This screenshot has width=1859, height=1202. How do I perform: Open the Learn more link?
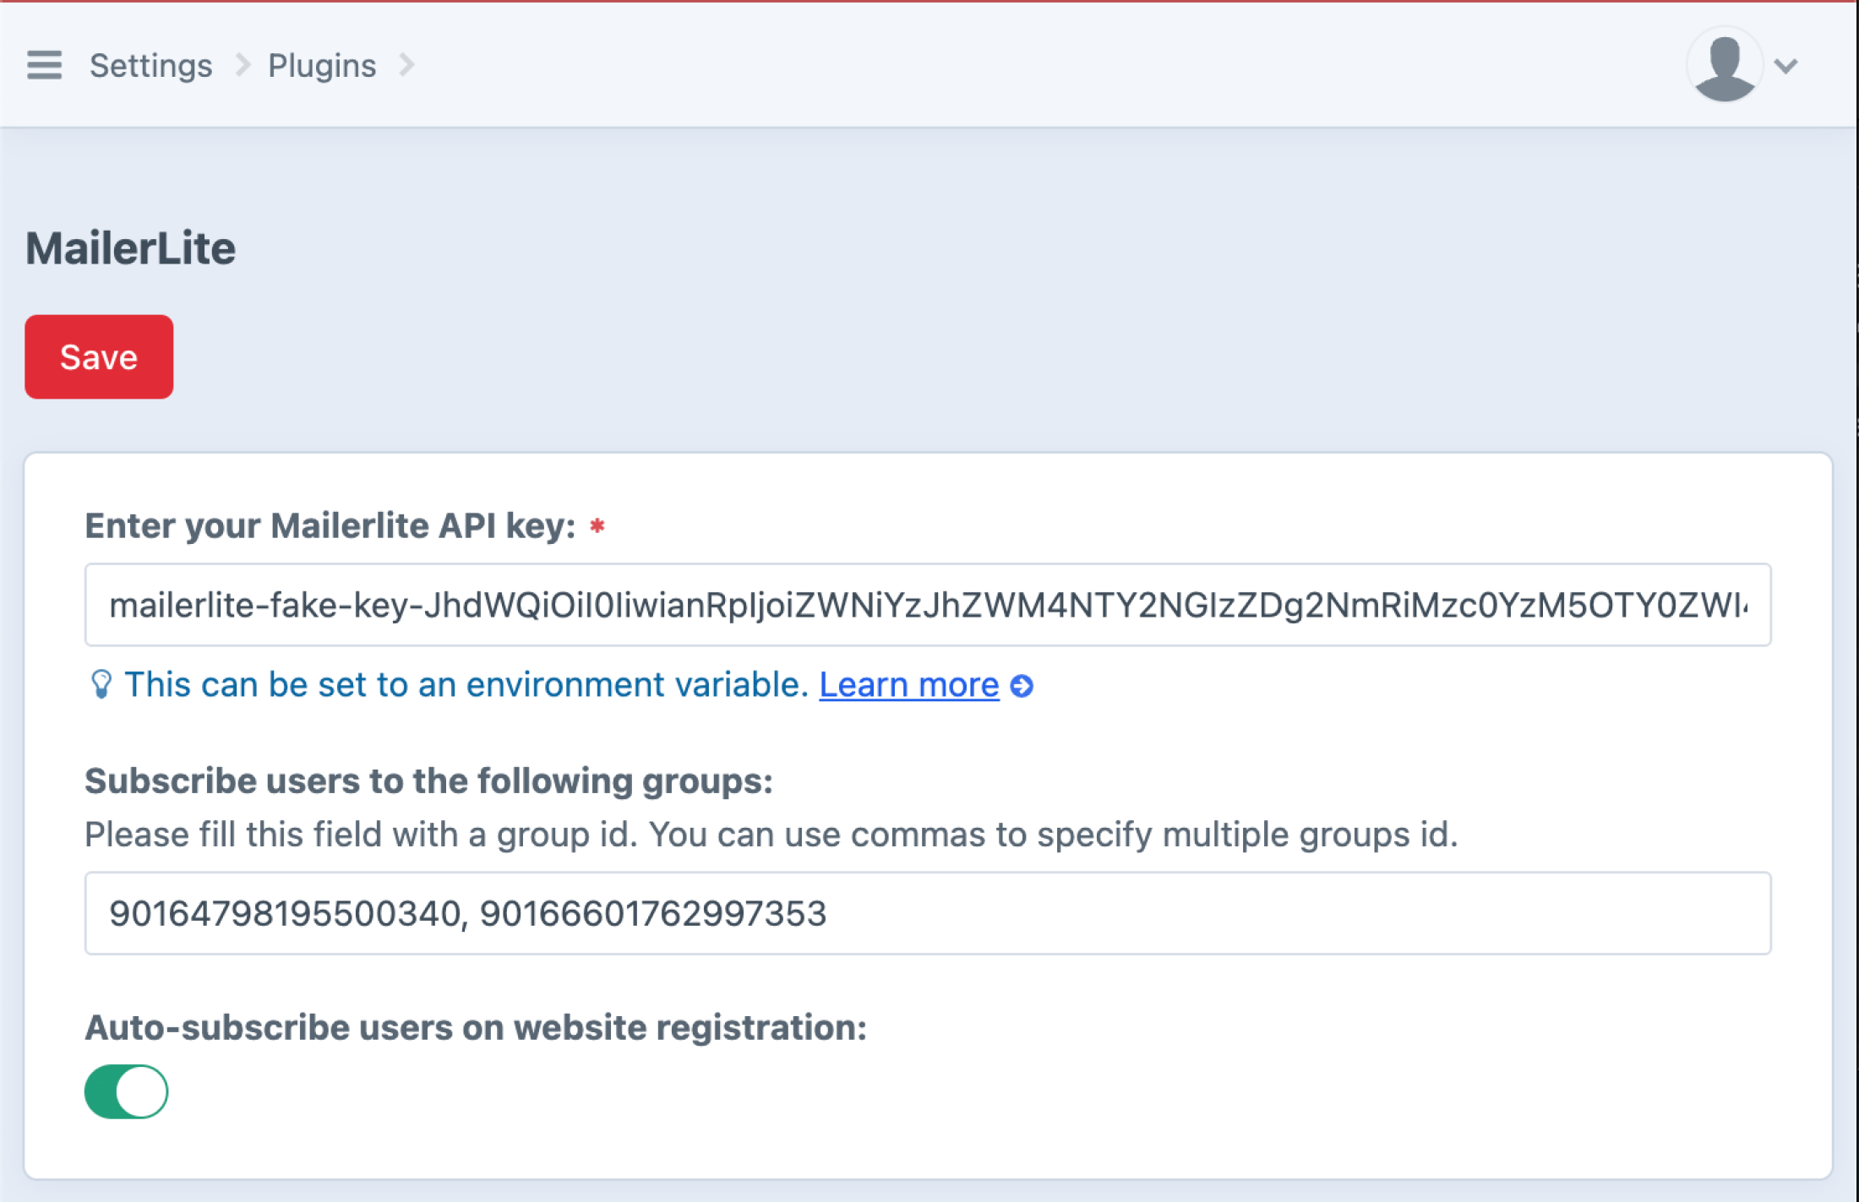[x=909, y=685]
